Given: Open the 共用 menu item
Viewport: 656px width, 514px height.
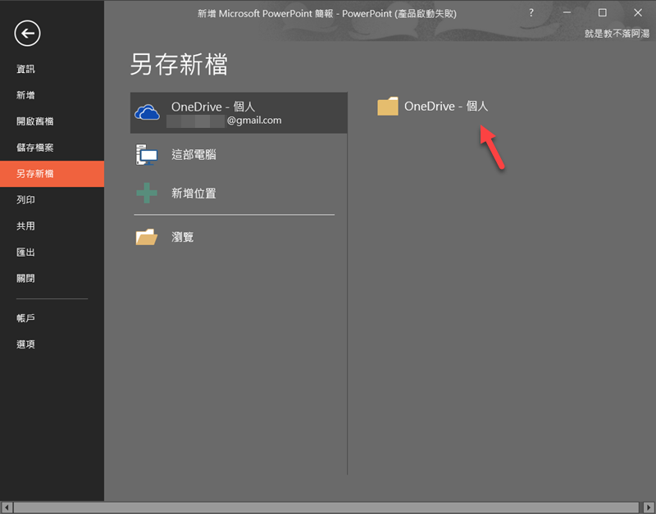Looking at the screenshot, I should click(25, 226).
